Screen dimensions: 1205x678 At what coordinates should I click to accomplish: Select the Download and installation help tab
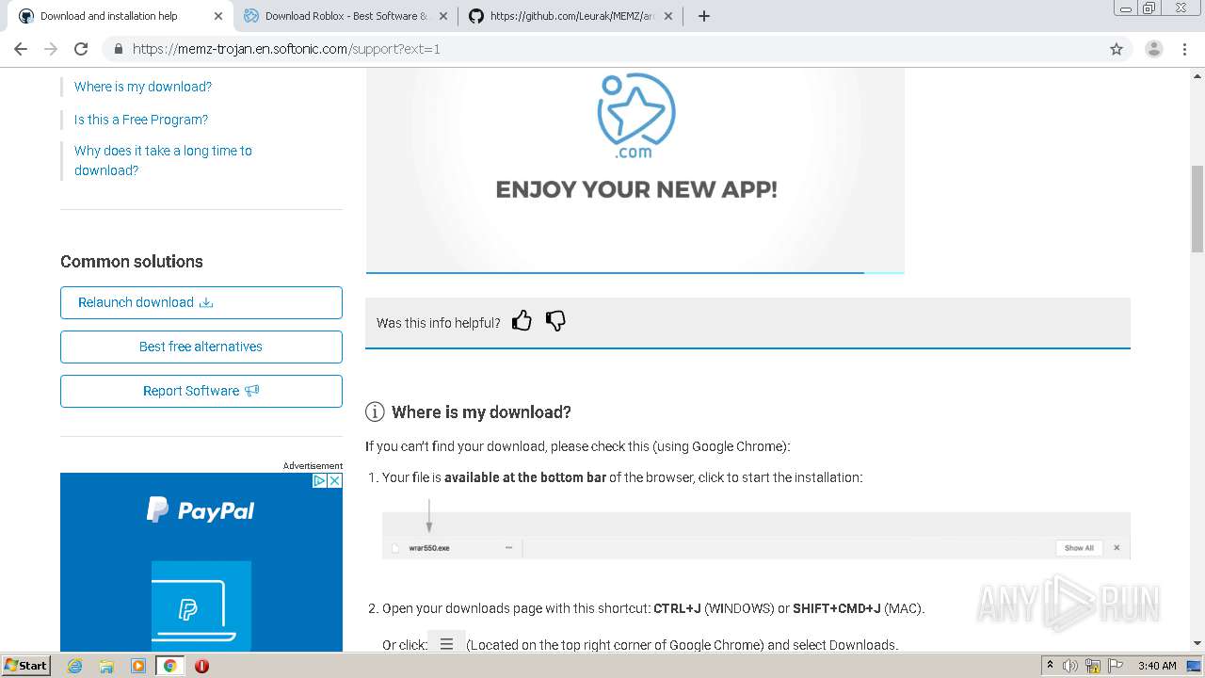tap(120, 16)
